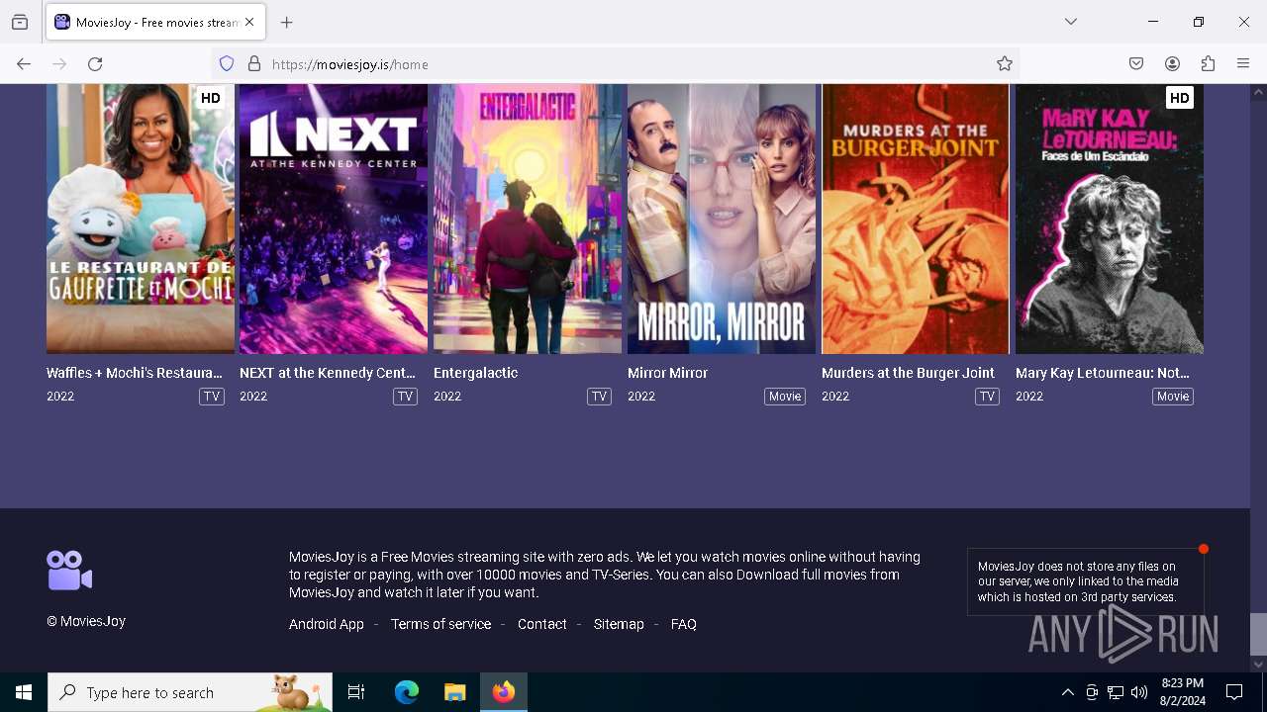The height and width of the screenshot is (712, 1267).
Task: Click the scrollbar up arrow
Action: point(1258,92)
